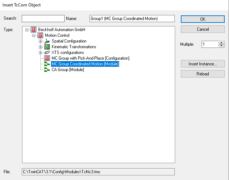Image resolution: width=229 pixels, height=180 pixels.
Task: Click the Spatial Configuration axes icon
Action: (47, 41)
